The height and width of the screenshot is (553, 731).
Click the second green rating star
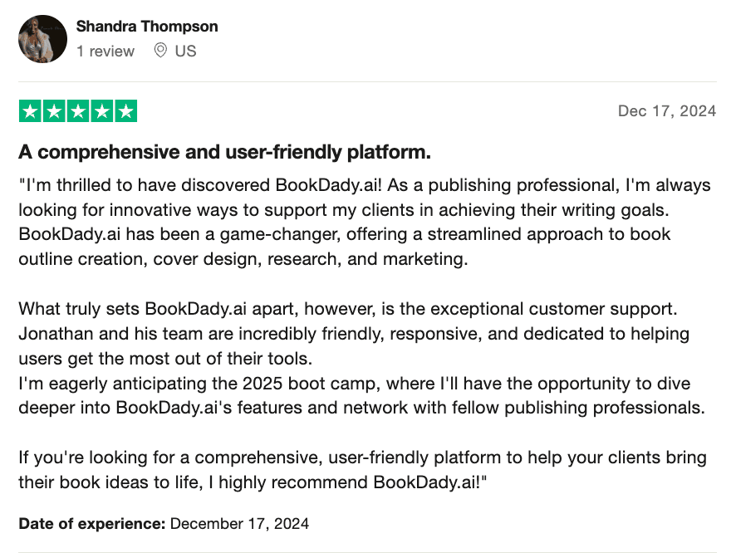pos(54,111)
